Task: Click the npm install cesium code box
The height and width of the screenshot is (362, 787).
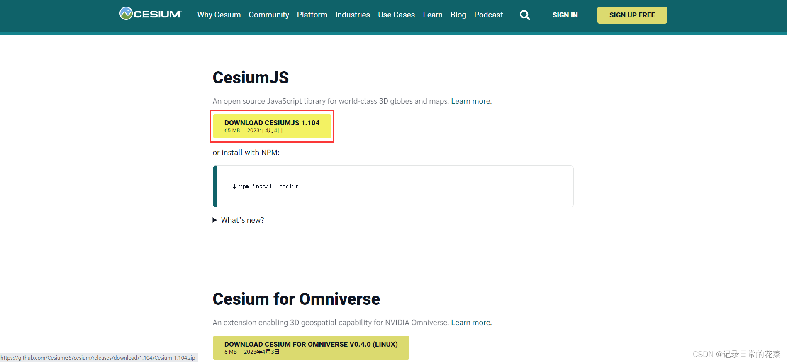Action: 393,186
